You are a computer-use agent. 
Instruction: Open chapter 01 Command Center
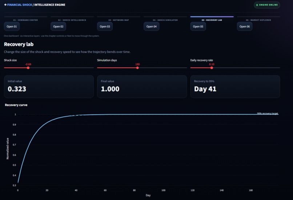(x=12, y=27)
